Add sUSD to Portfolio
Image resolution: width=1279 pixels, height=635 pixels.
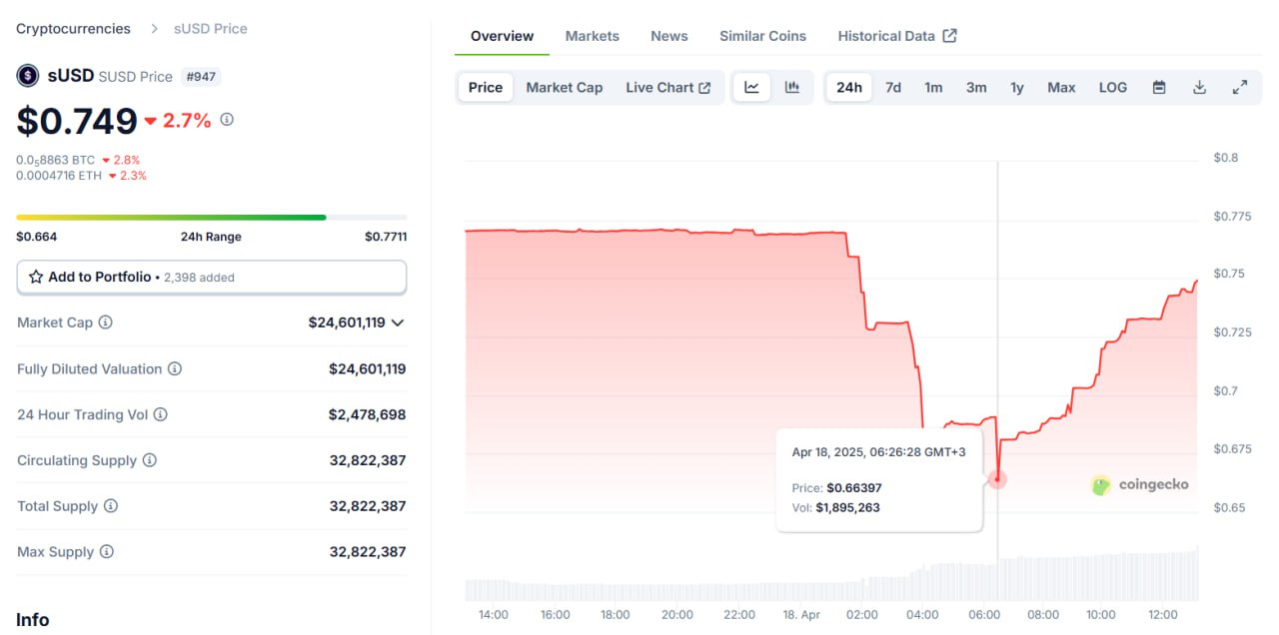(212, 278)
